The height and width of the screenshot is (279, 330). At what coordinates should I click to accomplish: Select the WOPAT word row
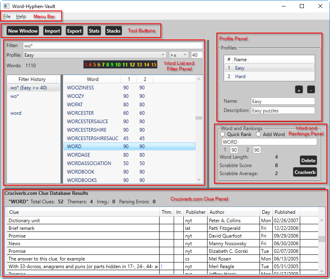[x=129, y=105]
